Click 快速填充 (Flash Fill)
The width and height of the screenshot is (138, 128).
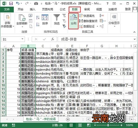coord(87,16)
